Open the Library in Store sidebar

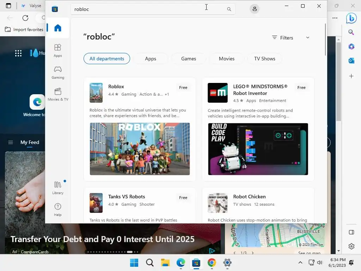click(x=57, y=188)
